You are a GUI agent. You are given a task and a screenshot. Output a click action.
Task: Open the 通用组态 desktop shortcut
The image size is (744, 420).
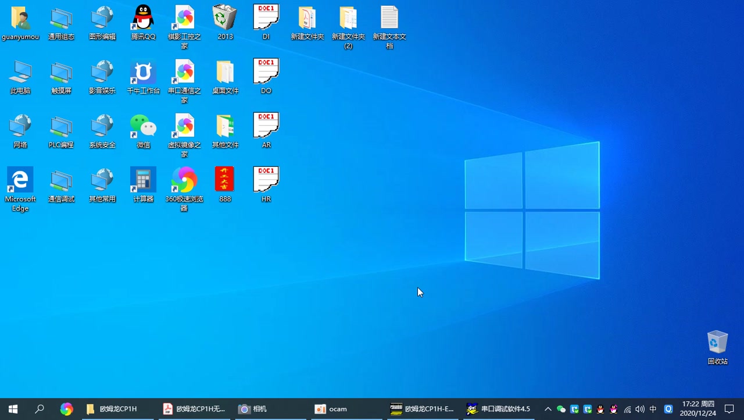[61, 23]
